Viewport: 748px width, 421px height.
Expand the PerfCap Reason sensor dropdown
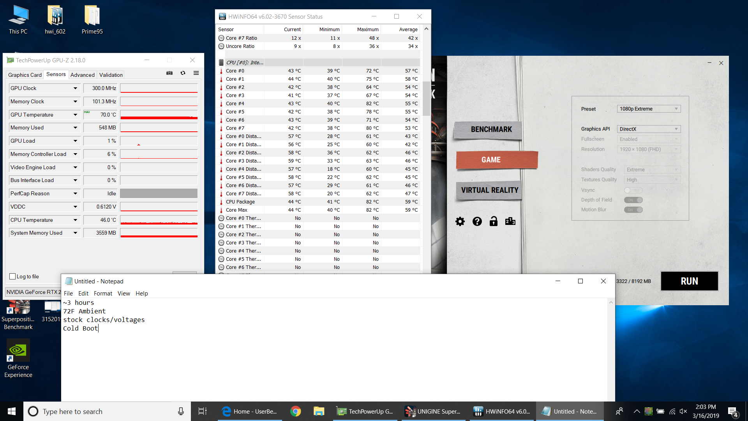click(75, 194)
